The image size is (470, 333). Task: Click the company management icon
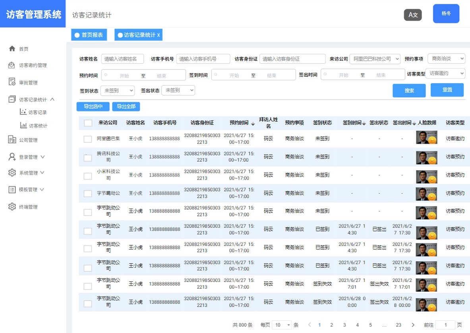(12, 140)
